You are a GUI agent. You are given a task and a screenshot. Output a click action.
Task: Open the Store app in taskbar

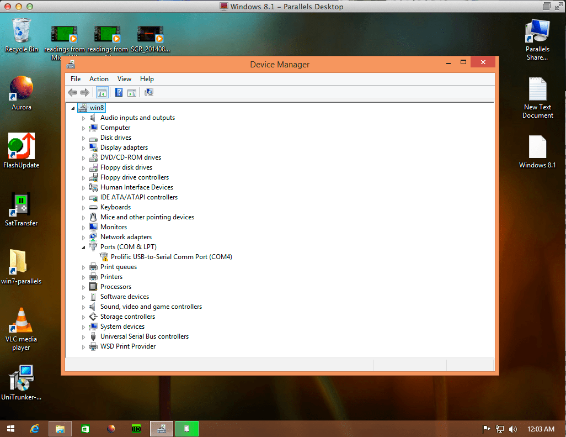[x=85, y=429]
